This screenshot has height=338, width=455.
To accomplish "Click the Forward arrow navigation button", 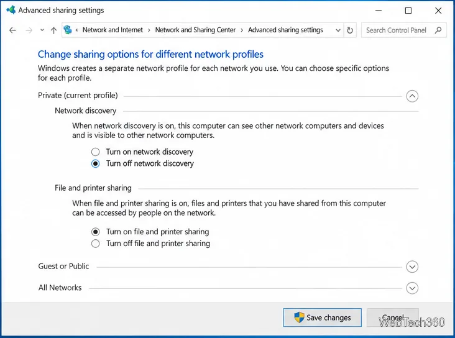I will (29, 30).
